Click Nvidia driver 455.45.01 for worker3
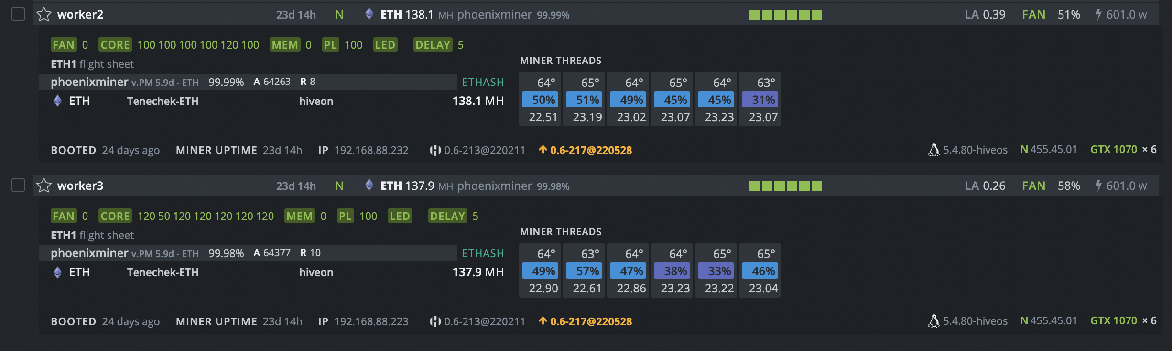The image size is (1172, 351). (1049, 320)
